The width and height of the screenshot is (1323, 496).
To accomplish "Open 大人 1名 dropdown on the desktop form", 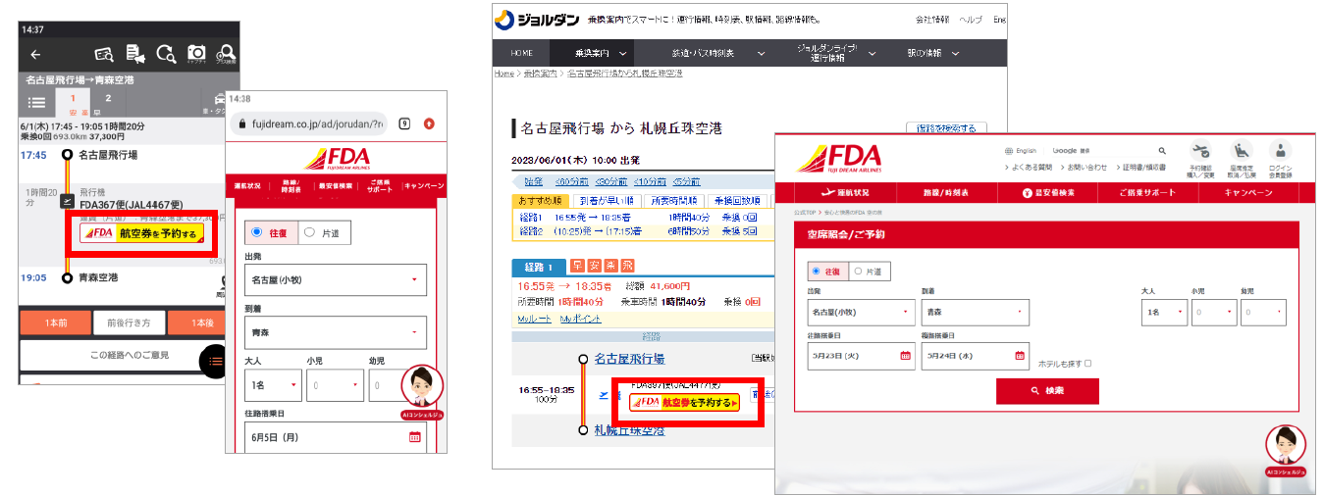I will coord(1164,313).
